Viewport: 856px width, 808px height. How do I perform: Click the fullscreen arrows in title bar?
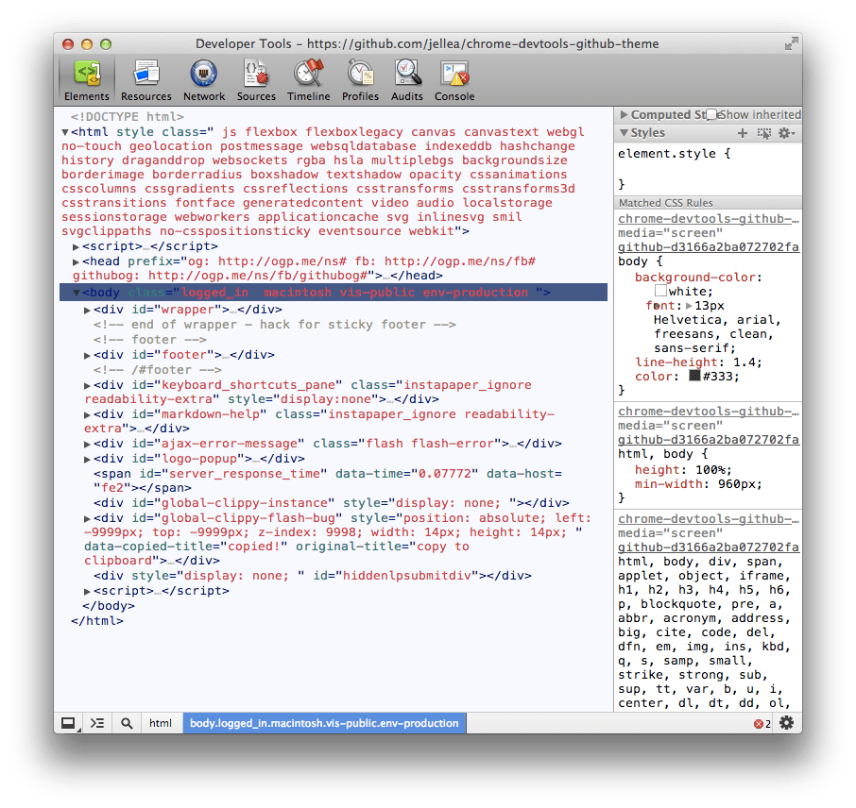pos(791,43)
